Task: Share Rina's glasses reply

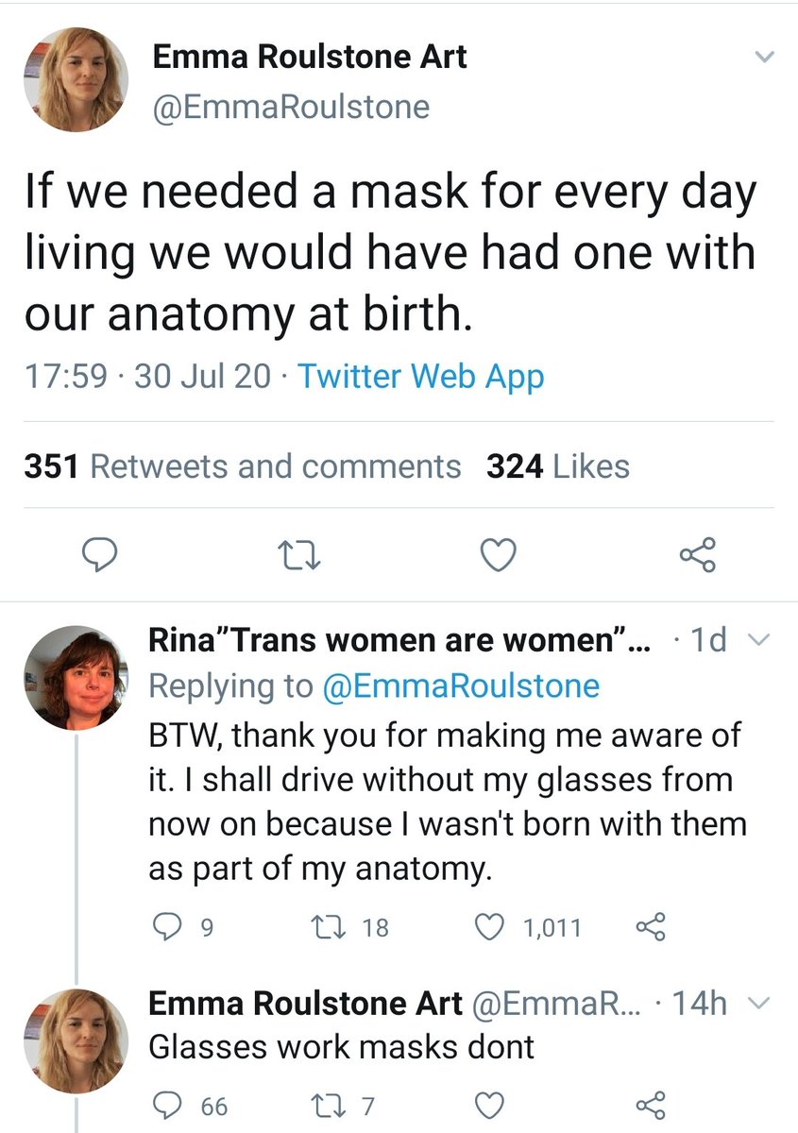Action: point(652,928)
